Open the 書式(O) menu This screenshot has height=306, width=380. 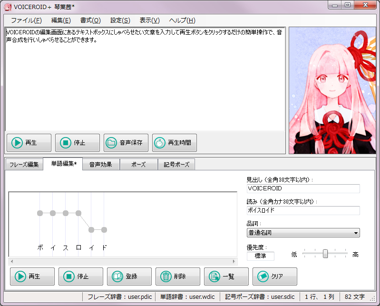pos(90,20)
